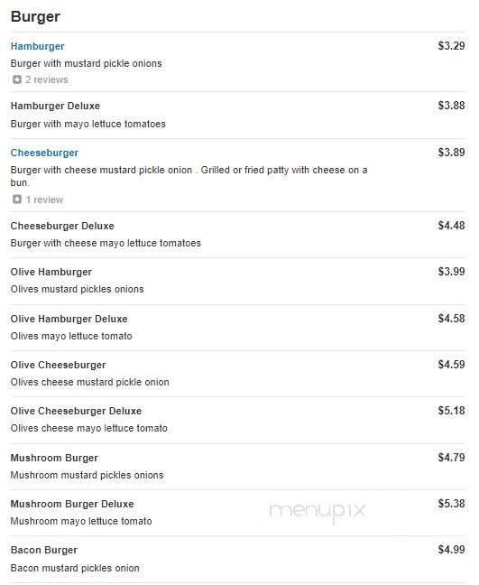Open the Hamburger item link

[x=37, y=46]
